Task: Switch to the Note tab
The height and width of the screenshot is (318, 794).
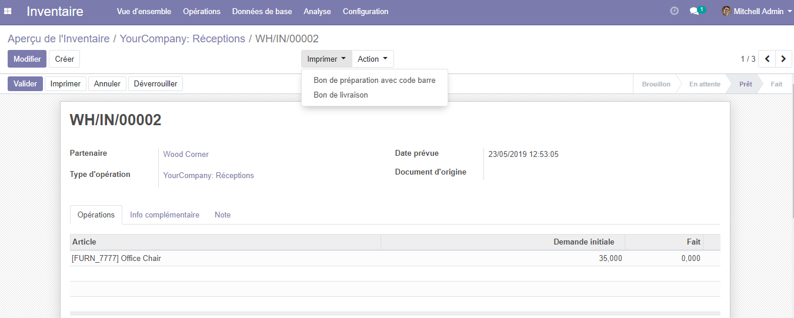Action: [x=222, y=215]
